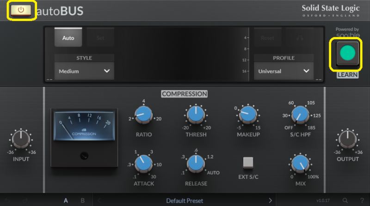This screenshot has height=206, width=370.
Task: Open the STYLE dropdown showing Medium
Action: pos(84,71)
